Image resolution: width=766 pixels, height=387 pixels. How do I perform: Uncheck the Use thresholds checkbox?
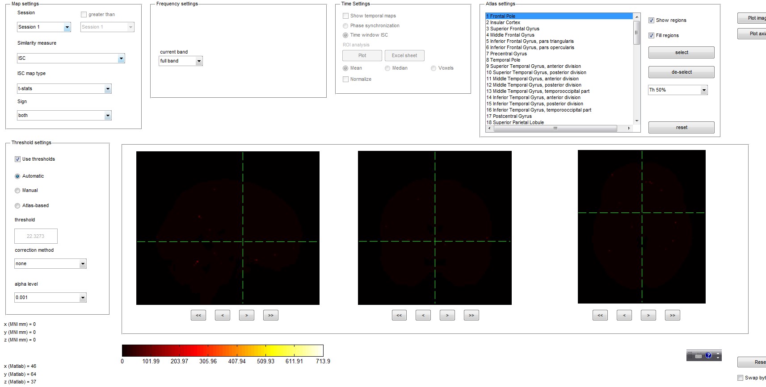pos(18,159)
